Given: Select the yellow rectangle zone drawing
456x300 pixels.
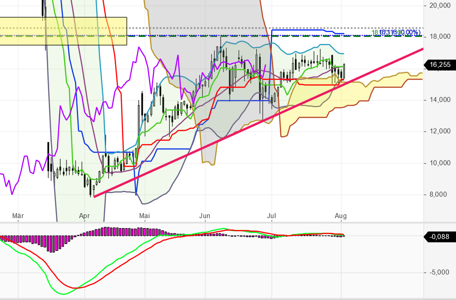Looking at the screenshot, I should point(63,31).
